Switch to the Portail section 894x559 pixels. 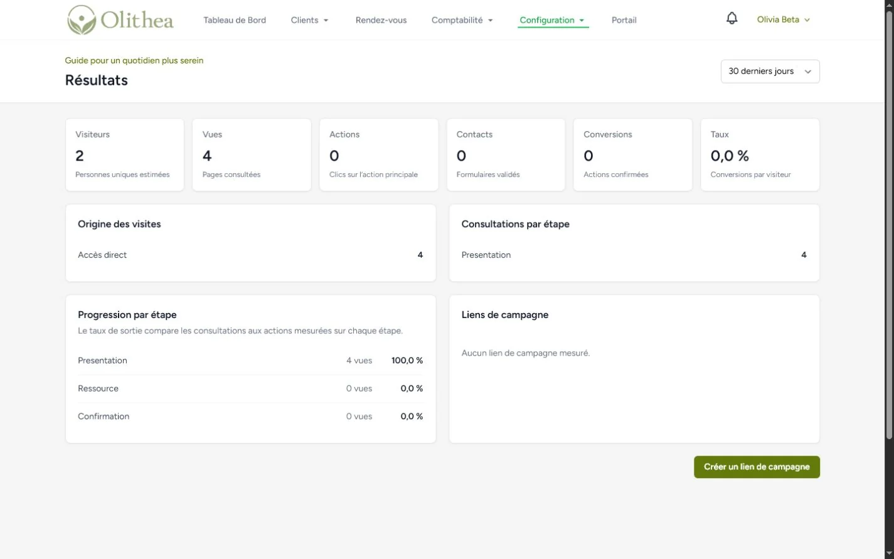coord(624,20)
